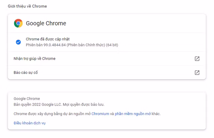Screen dimensions: 214x138
Task: Click the Phiên bản 99.0.4844.84 version text
Action: (x=72, y=45)
